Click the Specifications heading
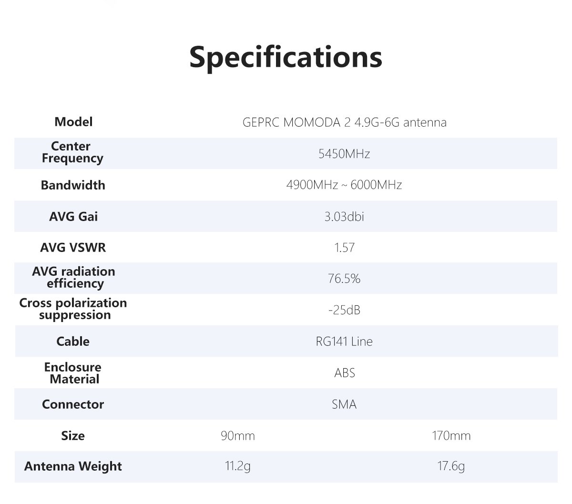Viewport: 572px width, 504px height. 286,57
